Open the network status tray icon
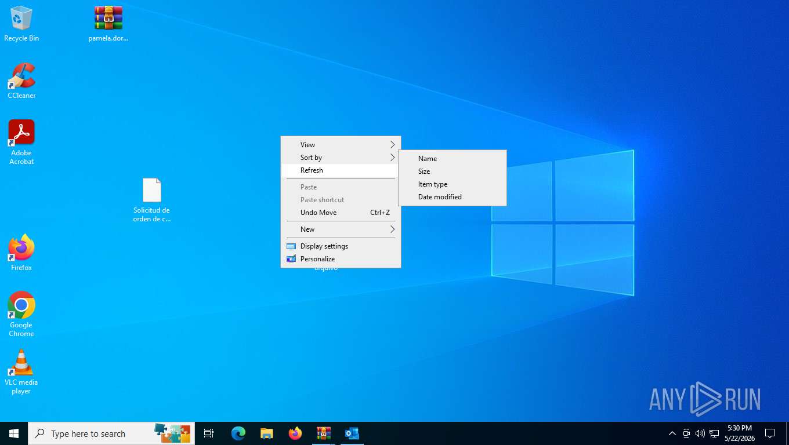789x445 pixels. tap(714, 433)
